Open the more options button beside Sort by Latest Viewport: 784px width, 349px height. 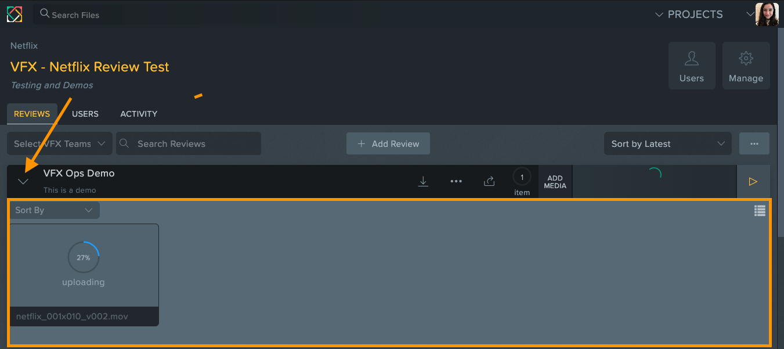754,143
